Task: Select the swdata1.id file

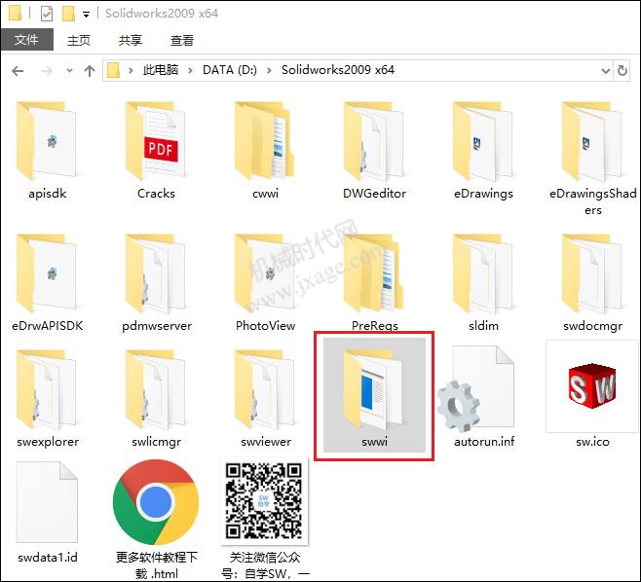Action: (x=48, y=513)
